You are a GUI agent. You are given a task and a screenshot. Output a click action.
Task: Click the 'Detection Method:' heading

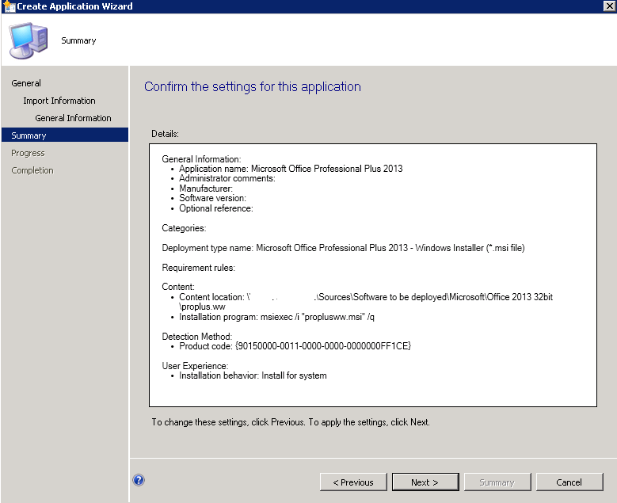(x=196, y=336)
